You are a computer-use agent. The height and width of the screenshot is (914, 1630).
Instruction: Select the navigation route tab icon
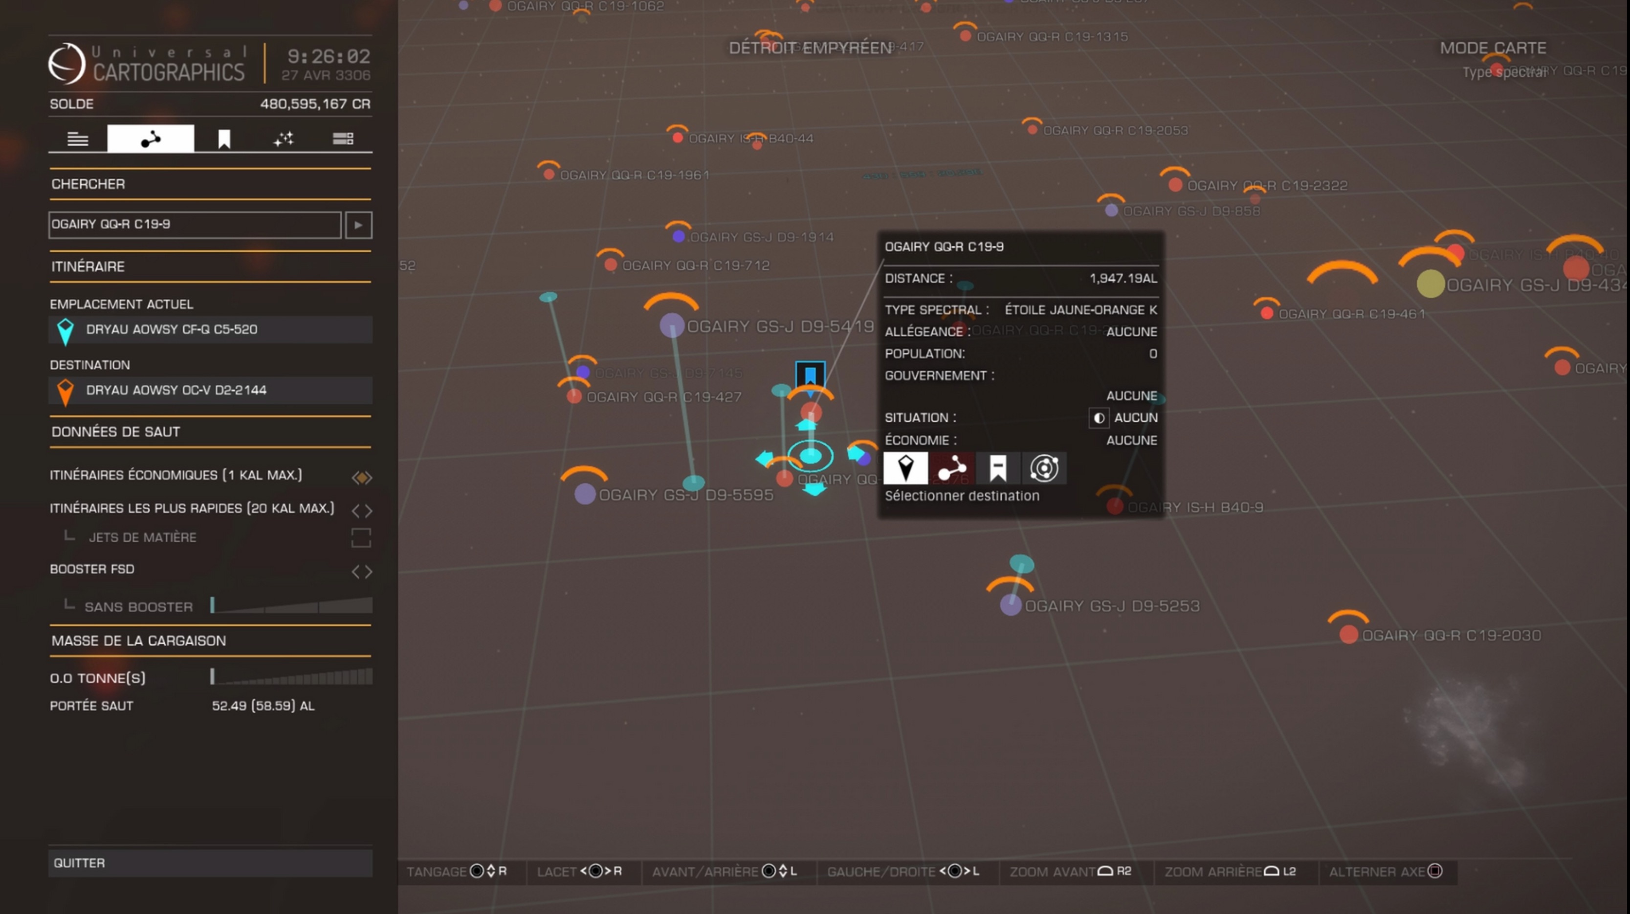[151, 138]
